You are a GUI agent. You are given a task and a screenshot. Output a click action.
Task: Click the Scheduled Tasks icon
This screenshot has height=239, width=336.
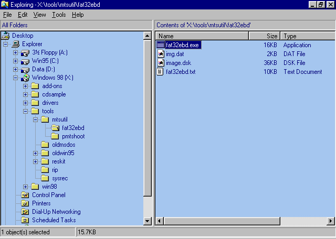click(25, 220)
